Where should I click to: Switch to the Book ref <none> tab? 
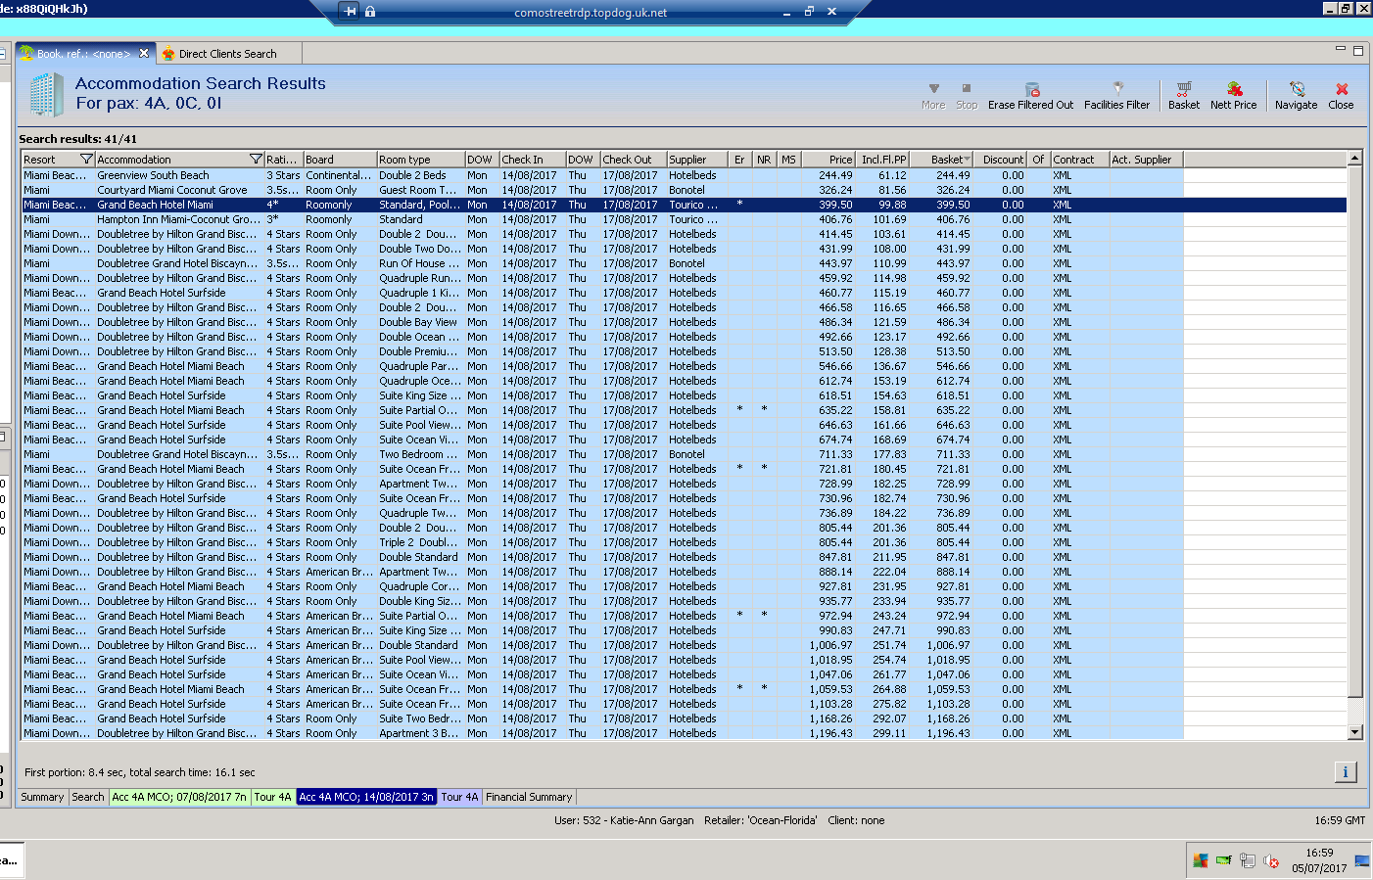(84, 54)
